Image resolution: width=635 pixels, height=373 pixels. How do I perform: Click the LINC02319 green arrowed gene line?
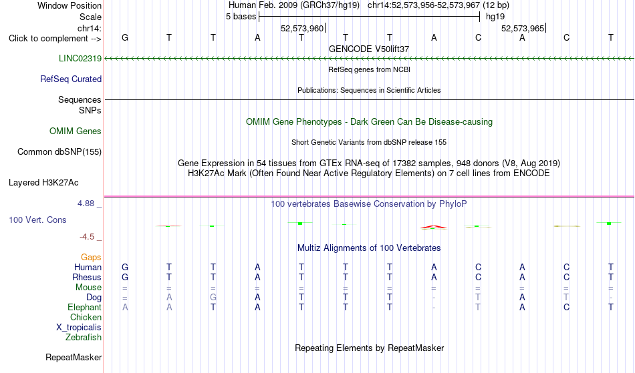point(369,59)
